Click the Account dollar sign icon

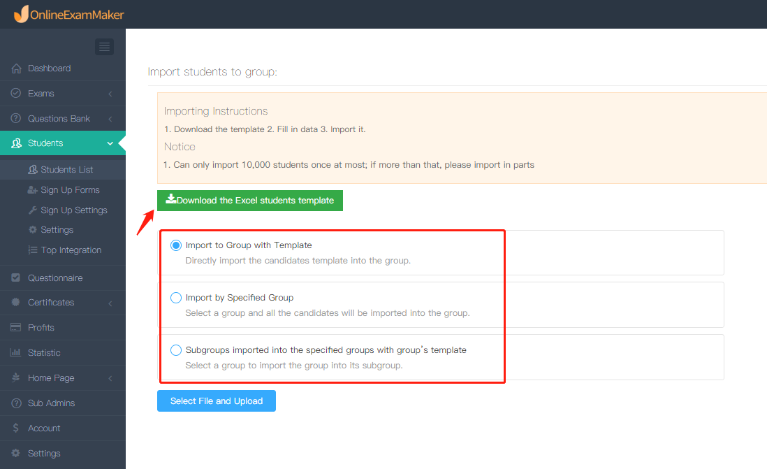click(x=16, y=428)
